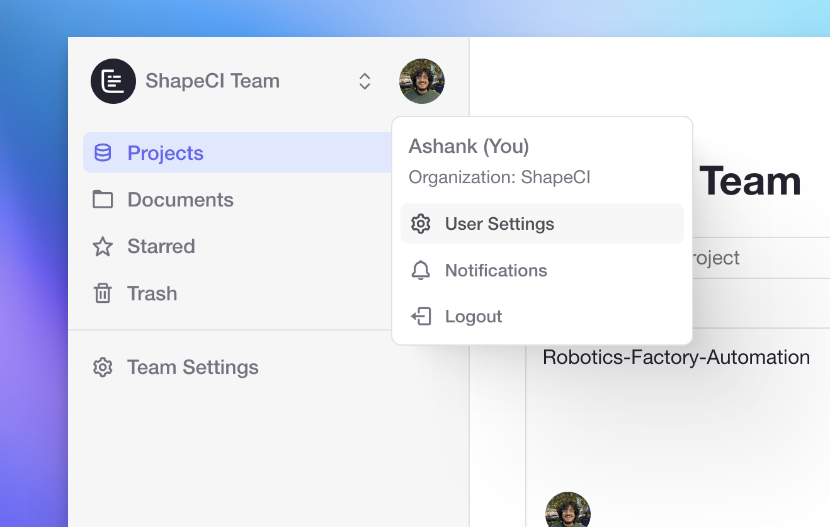This screenshot has width=830, height=527.
Task: Click the user avatar in sidebar header
Action: coord(421,81)
